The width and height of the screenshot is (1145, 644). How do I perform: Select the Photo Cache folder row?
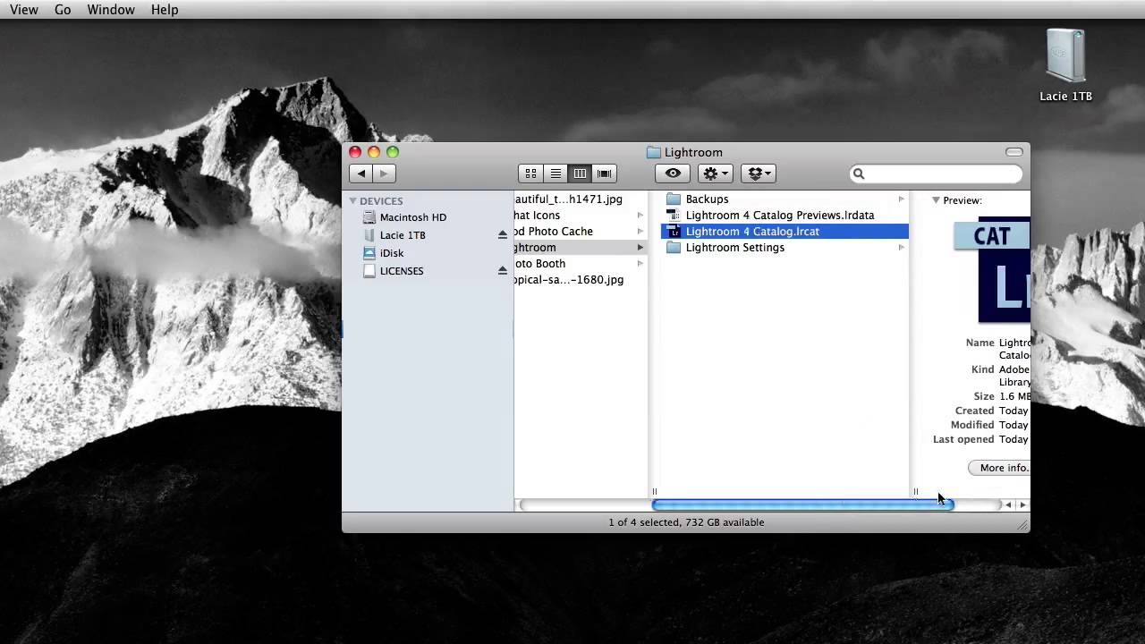point(581,232)
